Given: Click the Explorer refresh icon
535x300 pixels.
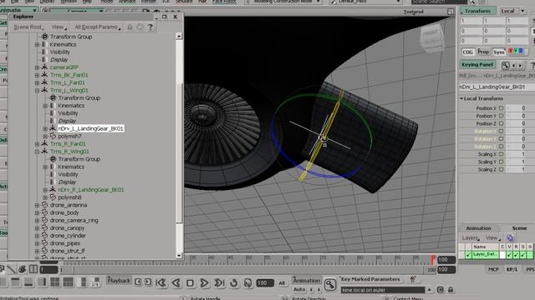Looking at the screenshot, I should click(140, 27).
